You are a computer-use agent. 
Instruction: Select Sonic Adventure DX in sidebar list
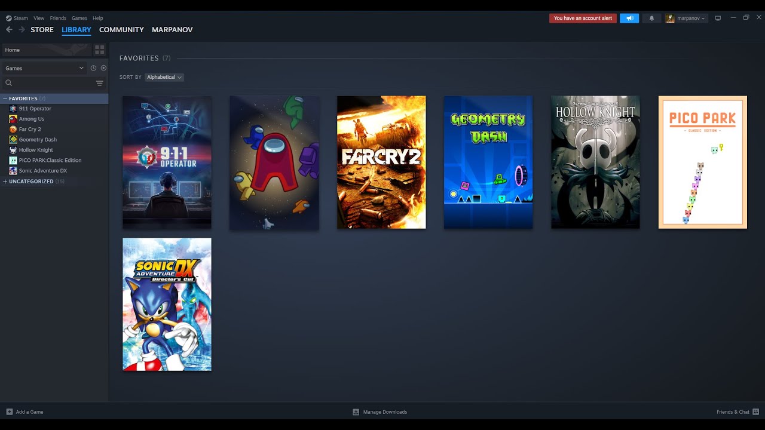point(43,171)
